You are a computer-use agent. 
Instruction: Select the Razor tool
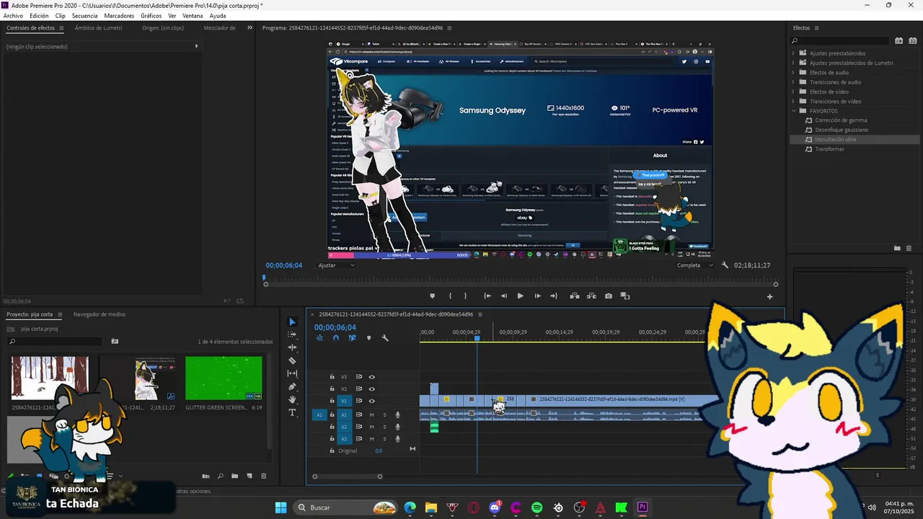coord(292,360)
